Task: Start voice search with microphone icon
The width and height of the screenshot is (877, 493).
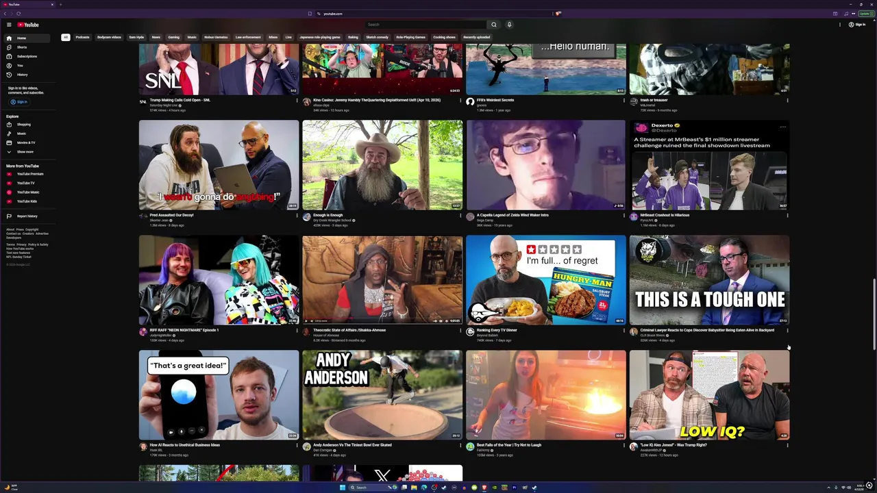Action: pos(509,25)
